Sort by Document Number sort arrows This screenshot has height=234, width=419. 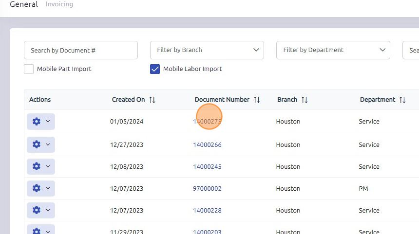click(257, 100)
